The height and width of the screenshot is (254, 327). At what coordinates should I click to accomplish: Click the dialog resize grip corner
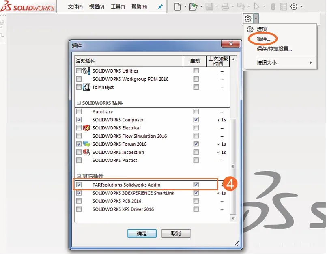pyautogui.click(x=237, y=243)
